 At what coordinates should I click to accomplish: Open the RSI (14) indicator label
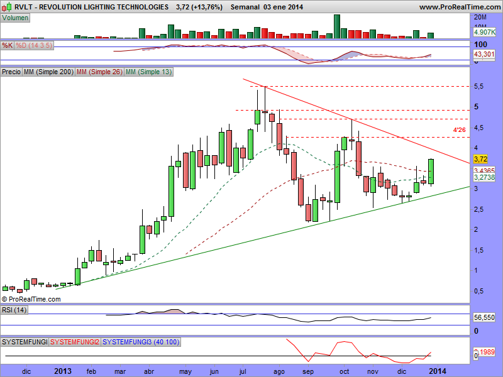[14, 310]
